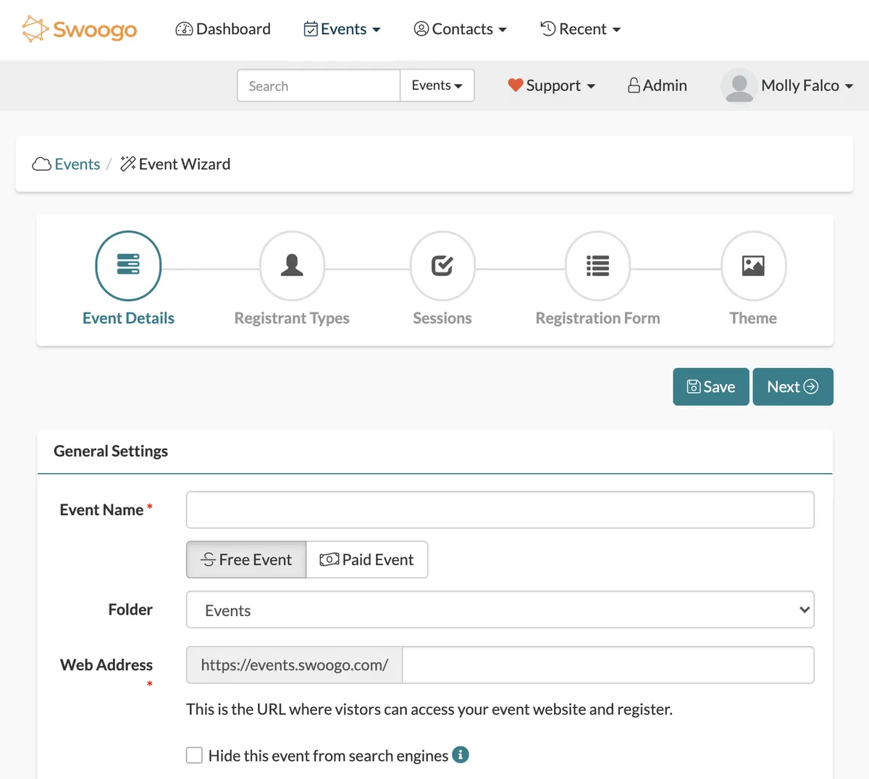Go to the Admin section
Viewport: 869px width, 779px height.
coord(657,86)
